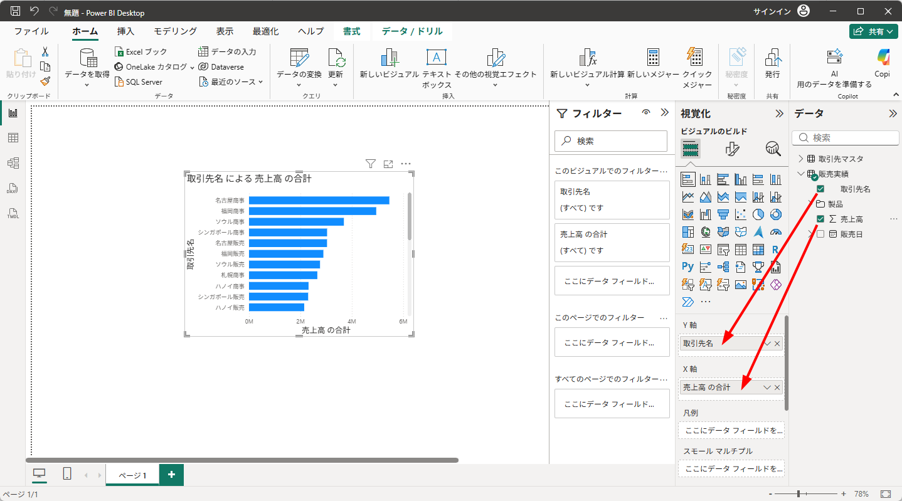Uncheck the 取引先名 field checkbox
This screenshot has width=902, height=501.
pos(820,189)
